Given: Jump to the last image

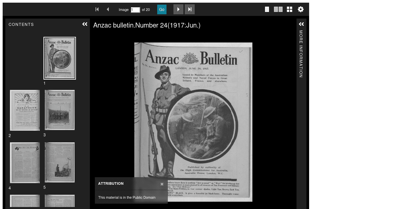Looking at the screenshot, I should 190,9.
